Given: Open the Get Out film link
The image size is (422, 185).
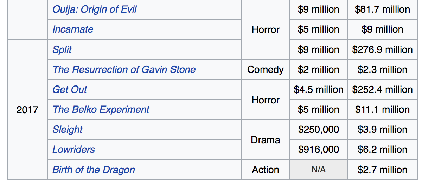Looking at the screenshot, I should tap(70, 89).
